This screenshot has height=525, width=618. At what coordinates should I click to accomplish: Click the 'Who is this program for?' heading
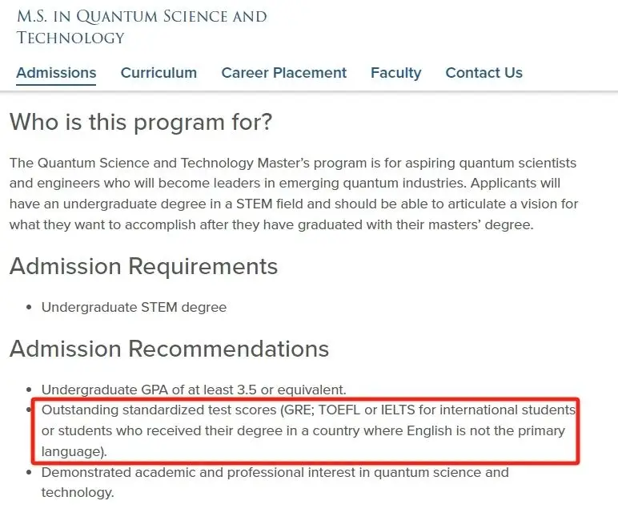click(x=141, y=122)
